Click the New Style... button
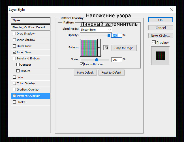184x142 pixels. 161,36
